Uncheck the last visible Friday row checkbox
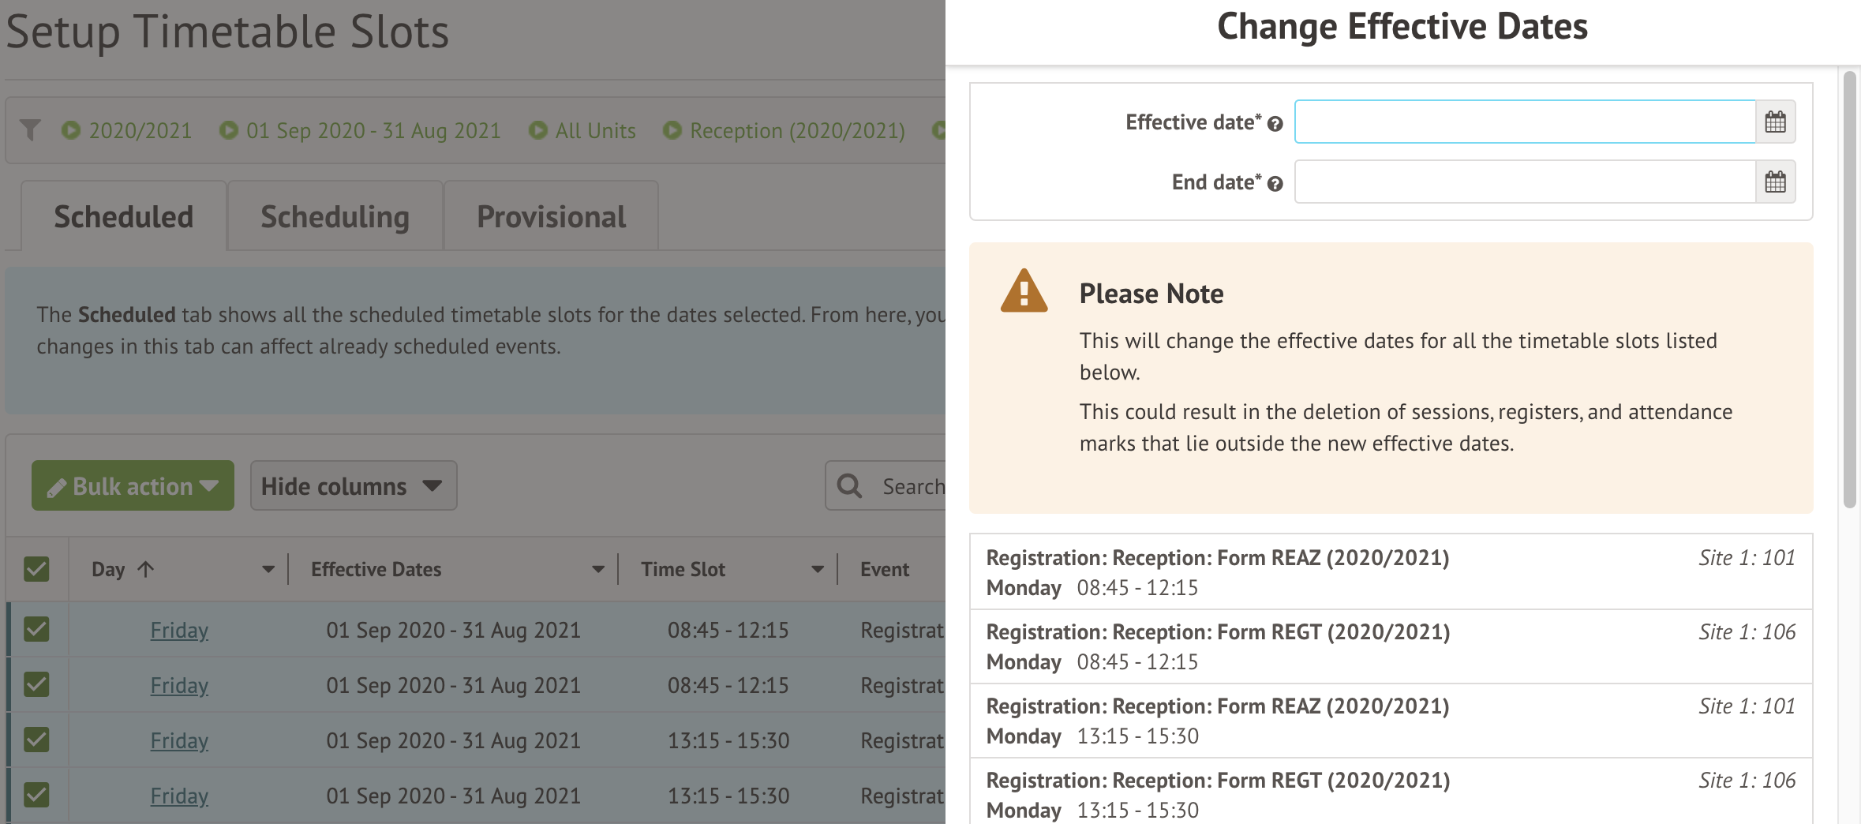The height and width of the screenshot is (824, 1861). coord(36,795)
